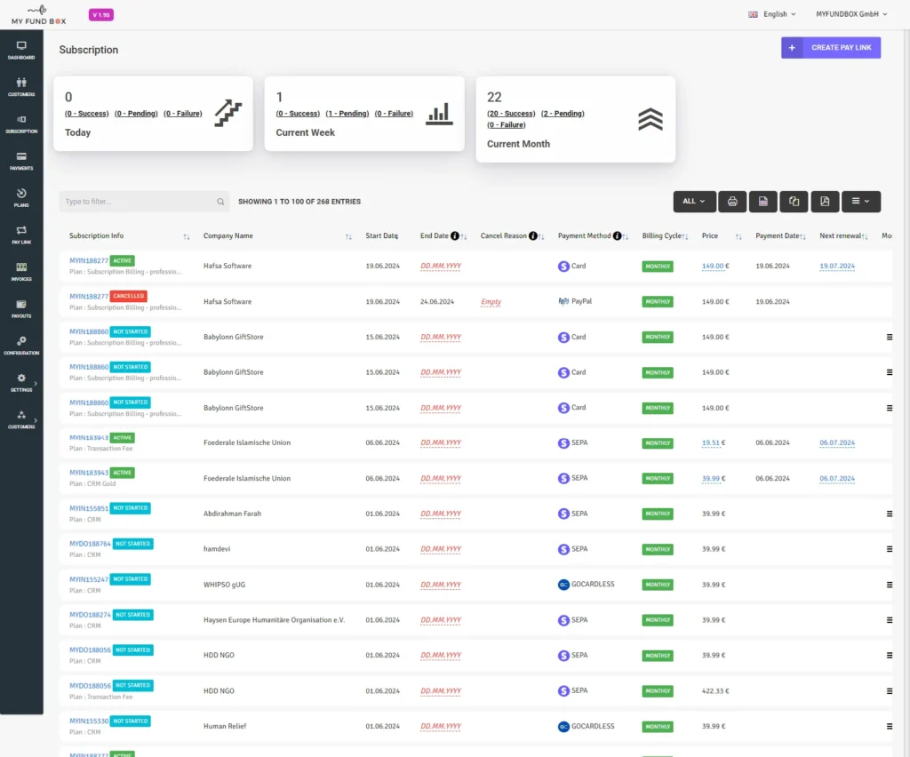Open row menu for hamdevi subscription

click(x=889, y=549)
